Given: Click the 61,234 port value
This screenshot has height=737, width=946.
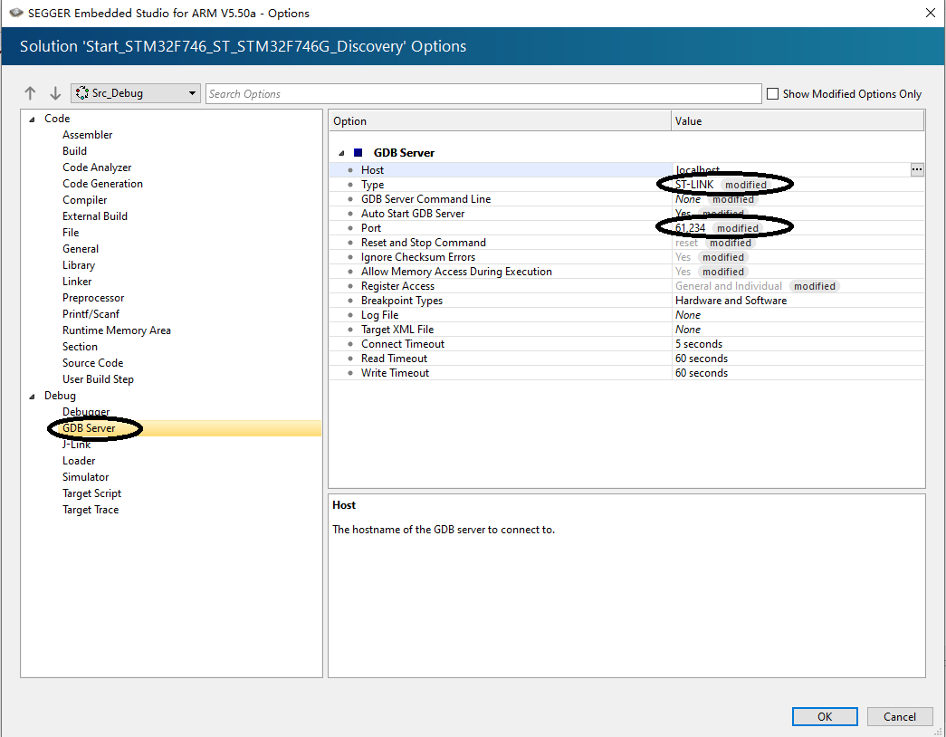Looking at the screenshot, I should [x=690, y=227].
